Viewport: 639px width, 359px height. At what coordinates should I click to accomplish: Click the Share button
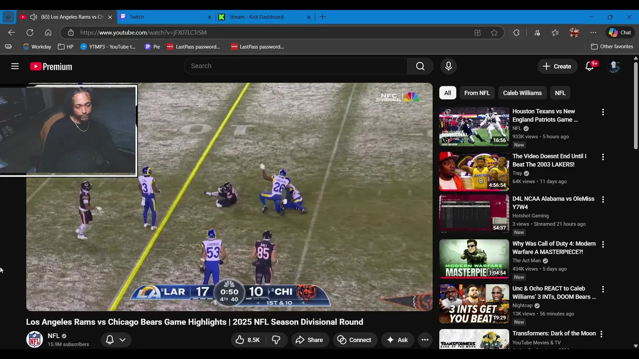(x=310, y=340)
